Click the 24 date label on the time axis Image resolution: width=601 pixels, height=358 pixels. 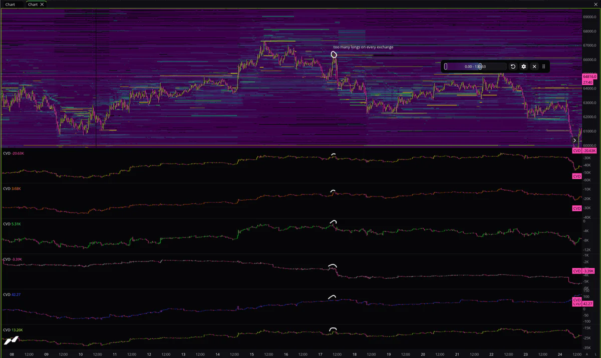tap(560, 354)
